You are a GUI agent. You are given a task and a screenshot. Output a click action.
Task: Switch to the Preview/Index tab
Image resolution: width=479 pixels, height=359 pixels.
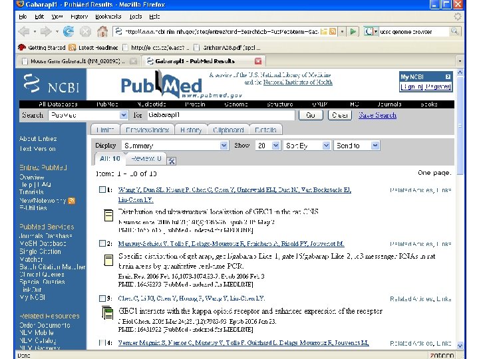147,130
